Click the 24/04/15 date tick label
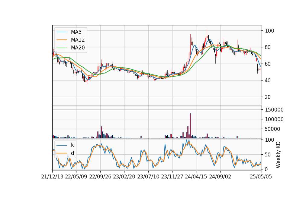Image resolution: width=290 pixels, height=208 pixels. [x=196, y=177]
